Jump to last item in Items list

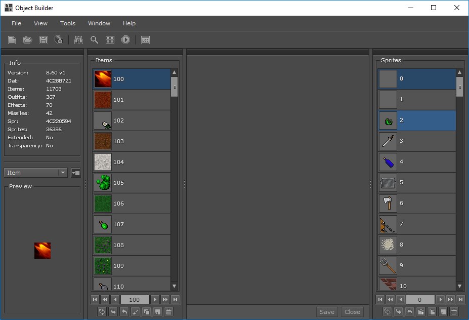pyautogui.click(x=176, y=300)
